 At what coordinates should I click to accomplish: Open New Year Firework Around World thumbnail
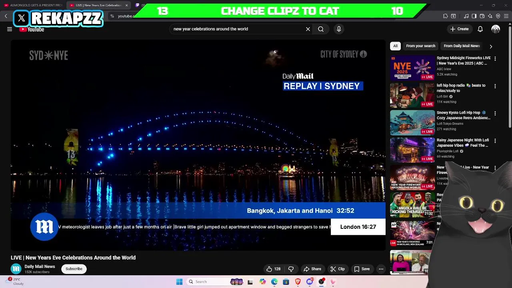tap(412, 177)
